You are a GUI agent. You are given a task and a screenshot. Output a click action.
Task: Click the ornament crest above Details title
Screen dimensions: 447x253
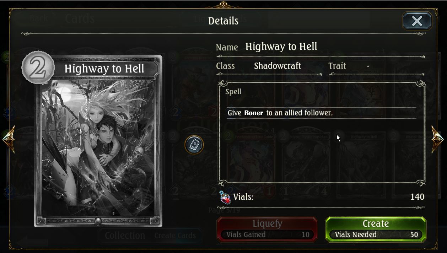pyautogui.click(x=223, y=5)
